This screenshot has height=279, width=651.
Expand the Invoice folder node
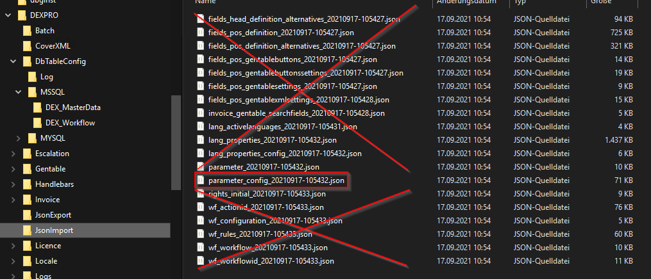[x=13, y=200]
